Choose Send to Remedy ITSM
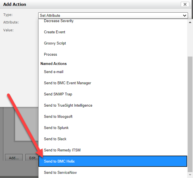Viewport: 193px width, 178px height. point(113,150)
